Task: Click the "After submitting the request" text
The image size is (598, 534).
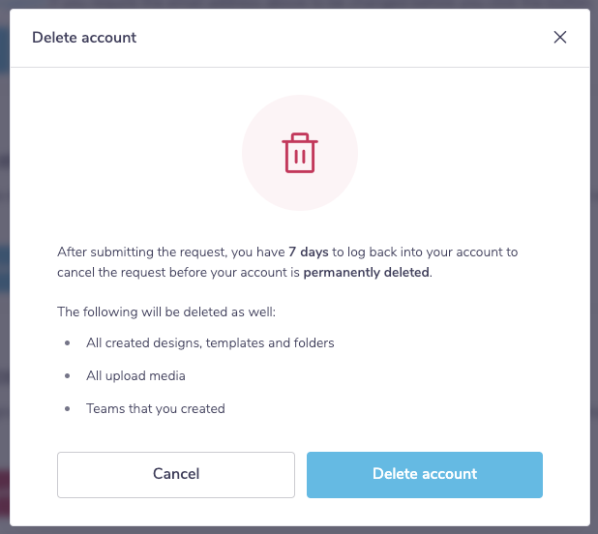Action: pyautogui.click(x=140, y=252)
